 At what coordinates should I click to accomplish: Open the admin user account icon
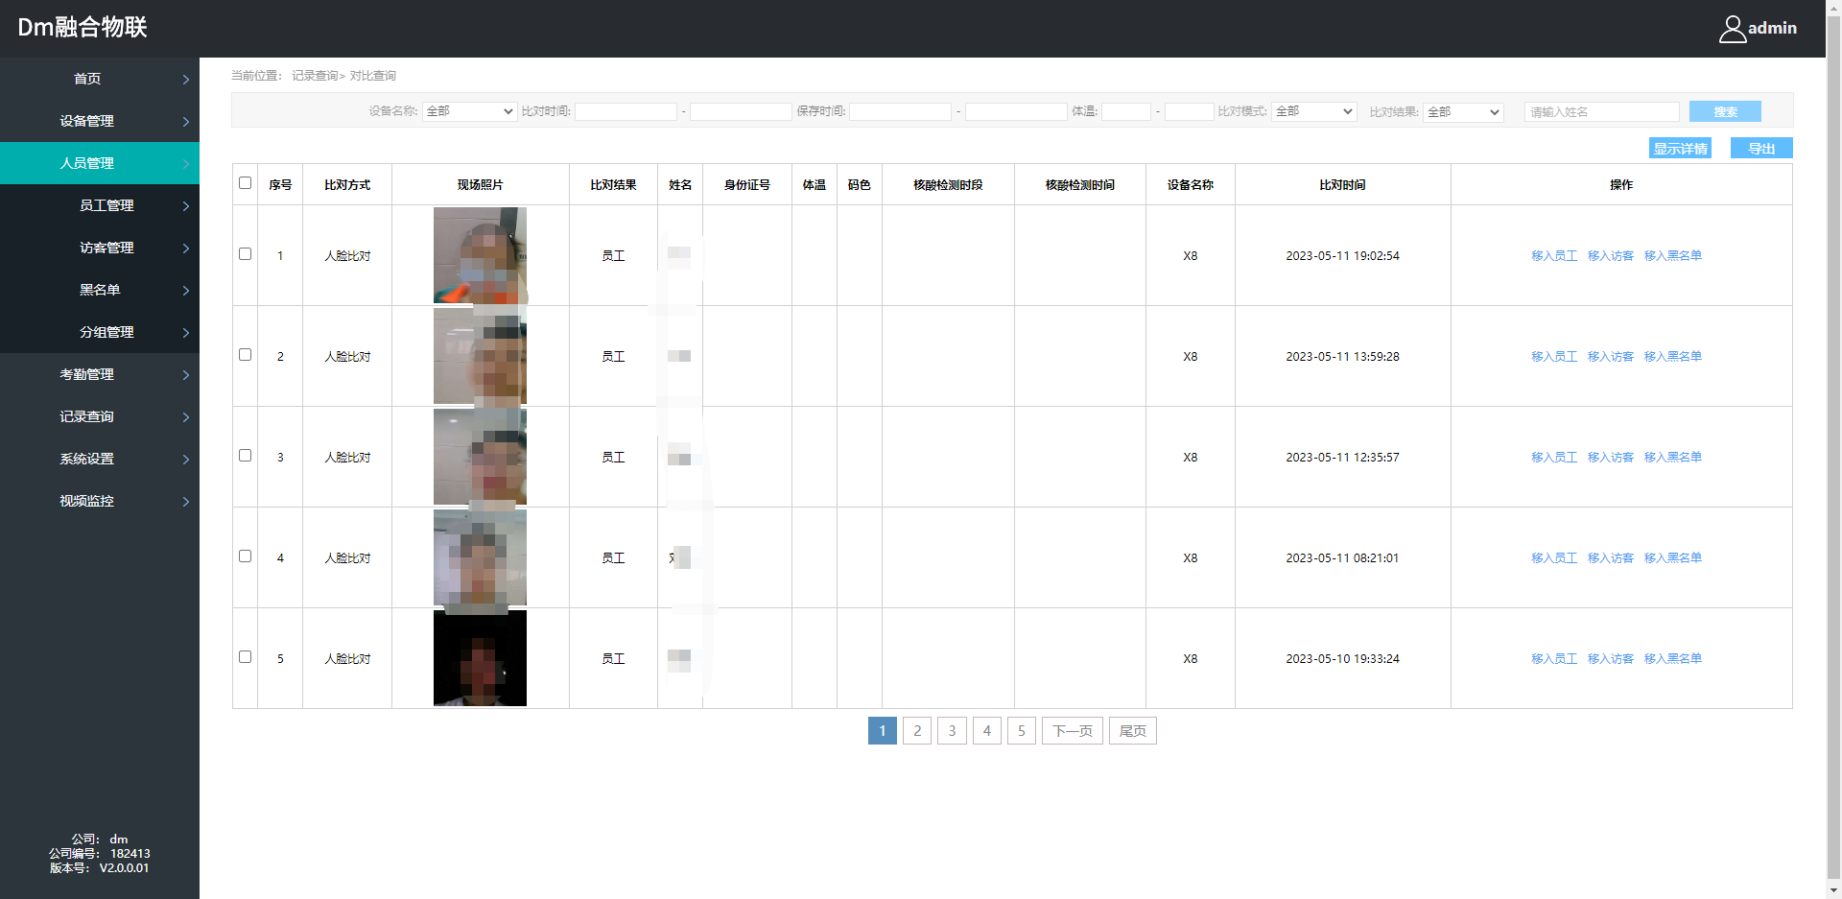pyautogui.click(x=1732, y=29)
